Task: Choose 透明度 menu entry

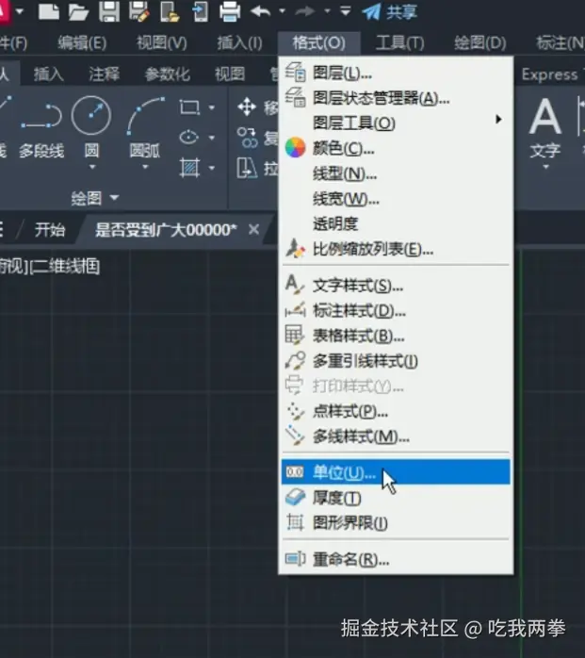Action: 396,223
